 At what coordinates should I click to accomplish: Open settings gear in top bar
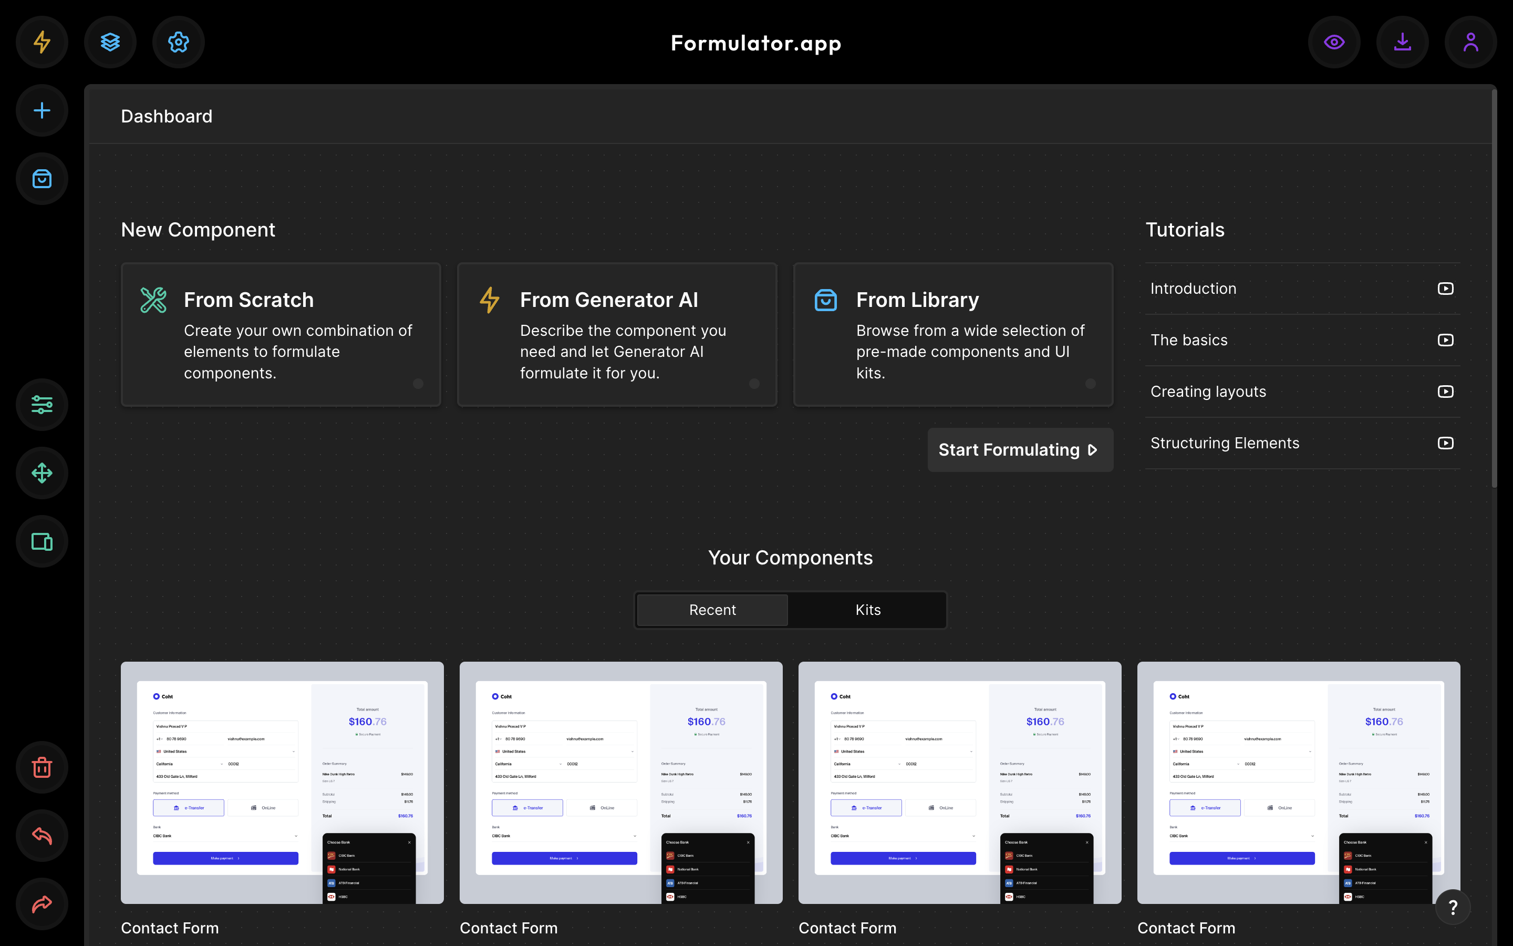pos(179,42)
